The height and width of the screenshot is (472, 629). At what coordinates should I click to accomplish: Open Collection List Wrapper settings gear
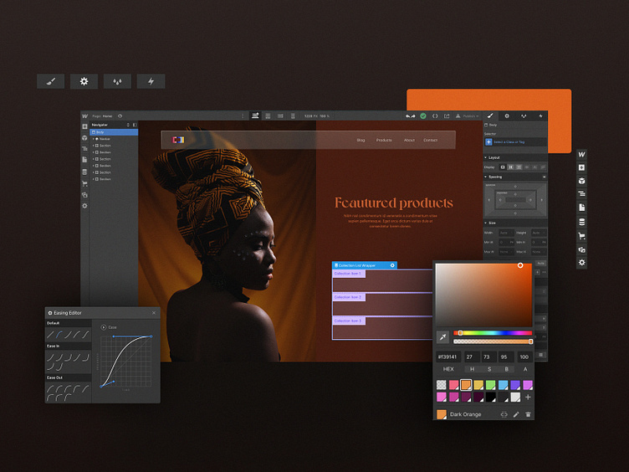click(392, 265)
